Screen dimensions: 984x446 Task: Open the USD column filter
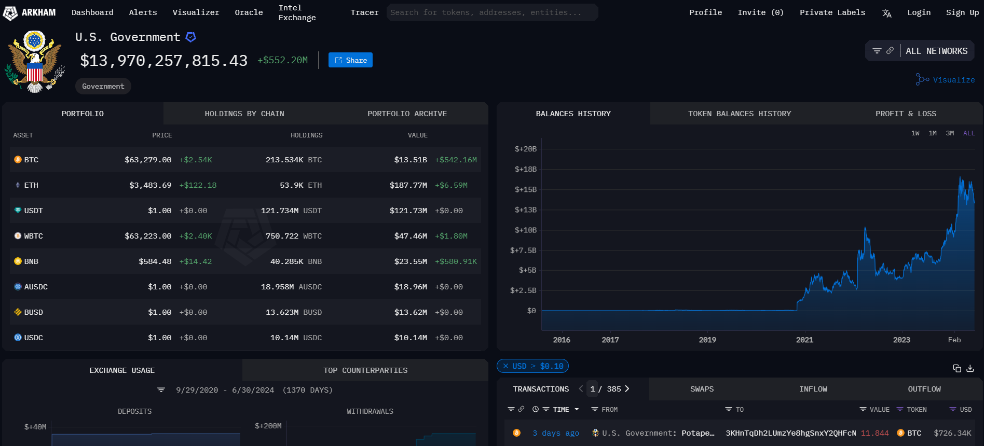coord(953,410)
